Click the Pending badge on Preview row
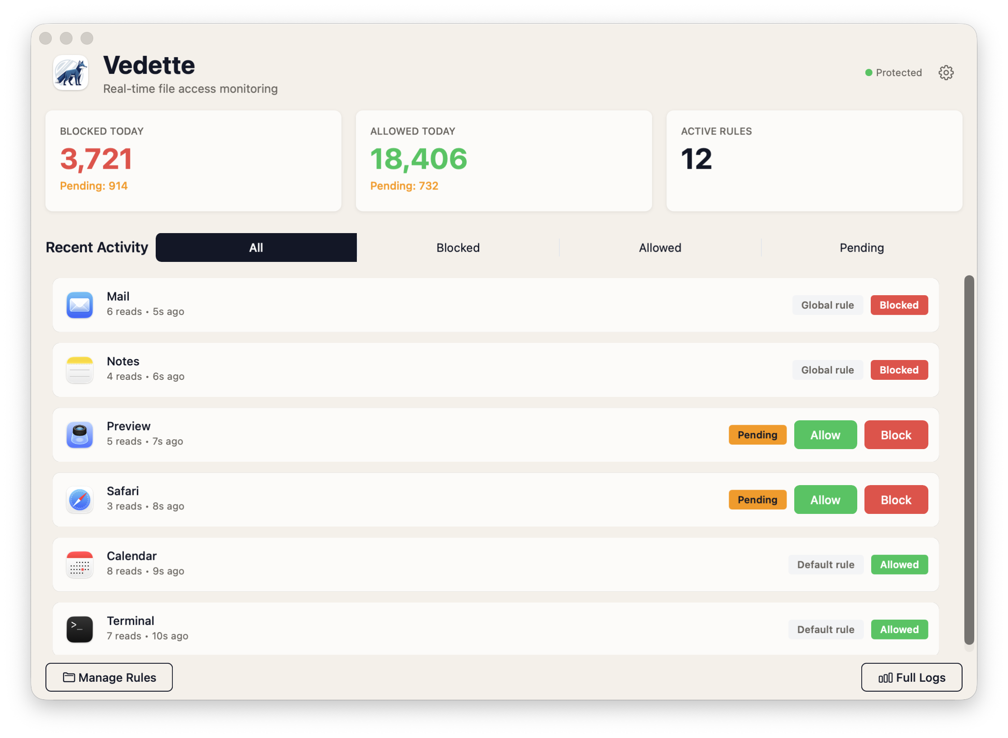 [757, 435]
